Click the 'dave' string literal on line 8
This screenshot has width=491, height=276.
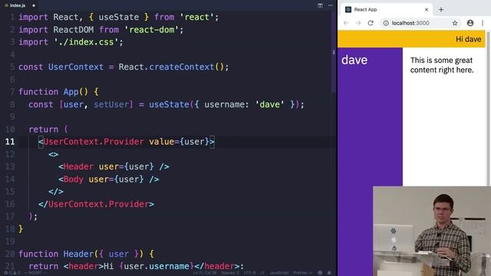269,104
